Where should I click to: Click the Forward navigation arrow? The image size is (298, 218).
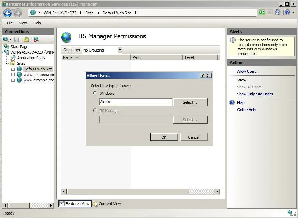[18, 13]
